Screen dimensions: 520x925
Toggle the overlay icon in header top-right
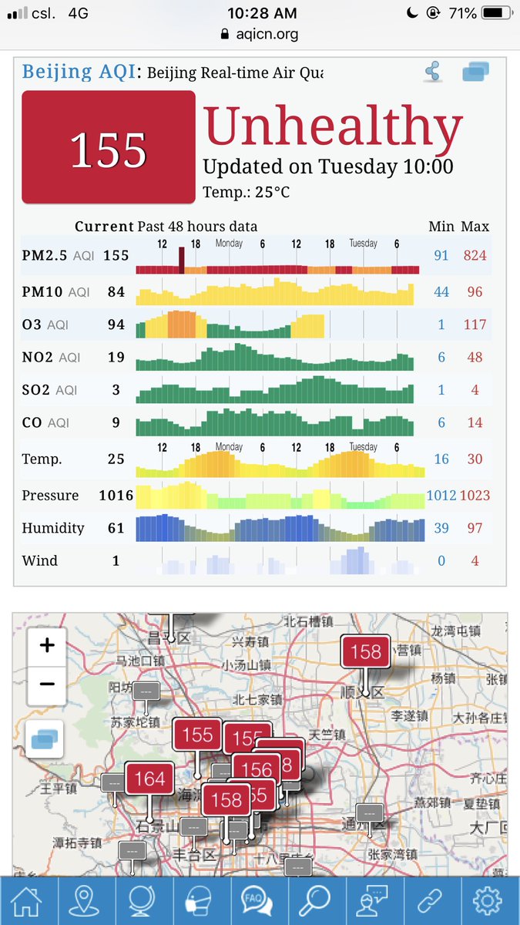pyautogui.click(x=476, y=72)
